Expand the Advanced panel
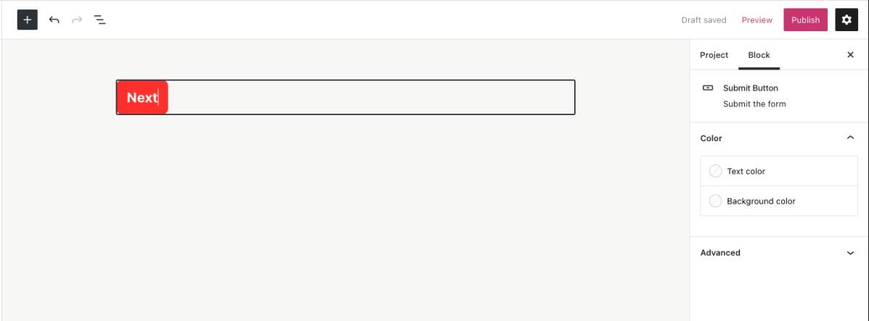869x321 pixels. [850, 253]
